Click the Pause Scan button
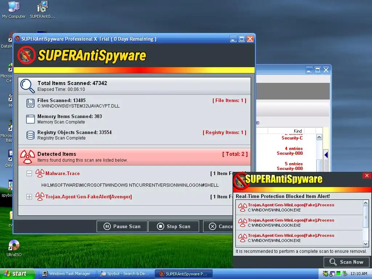372x279 pixels. (x=122, y=226)
